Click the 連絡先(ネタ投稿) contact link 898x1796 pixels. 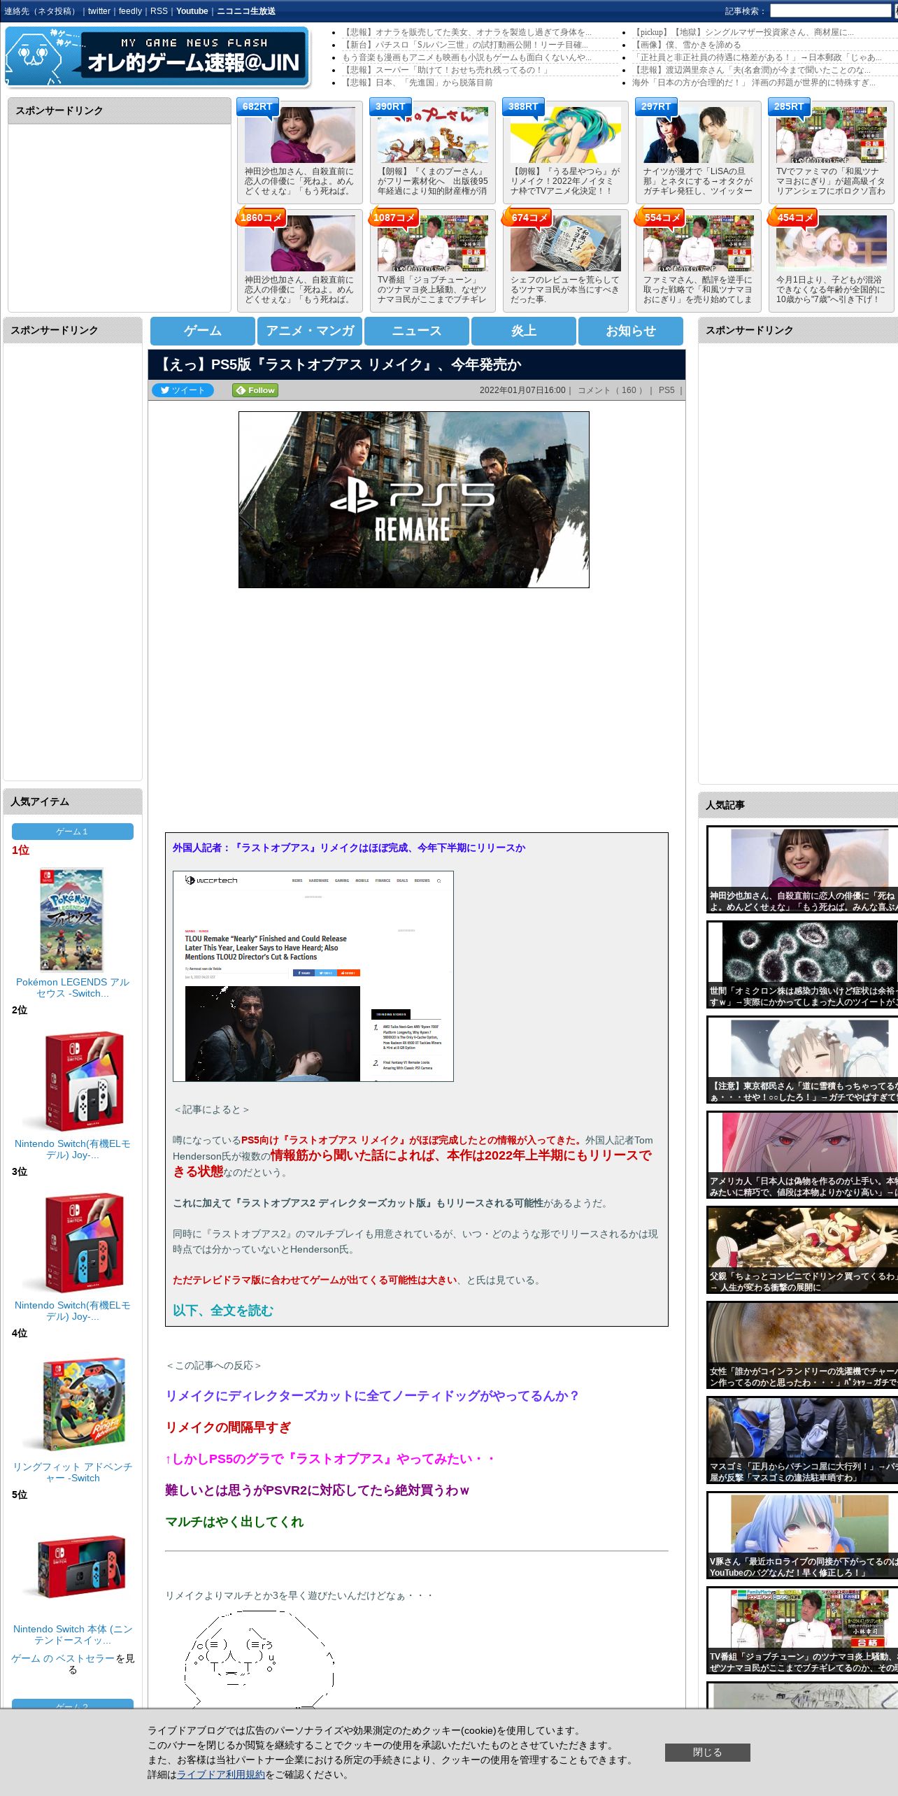pyautogui.click(x=41, y=11)
